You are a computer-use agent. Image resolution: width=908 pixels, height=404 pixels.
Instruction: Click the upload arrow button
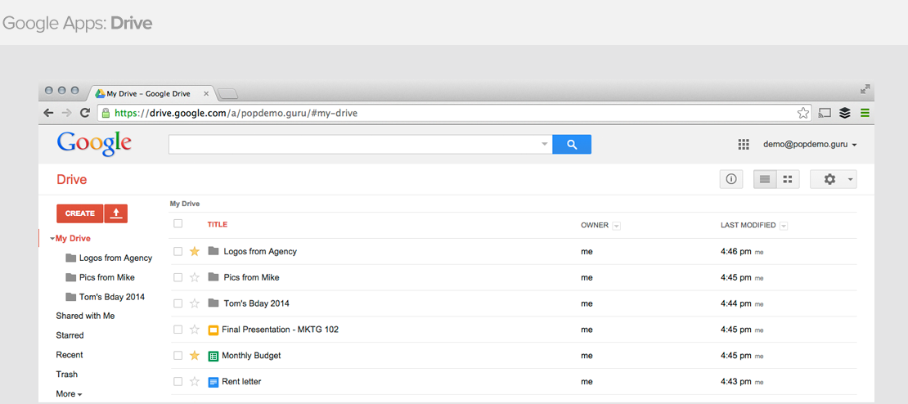[x=116, y=213]
